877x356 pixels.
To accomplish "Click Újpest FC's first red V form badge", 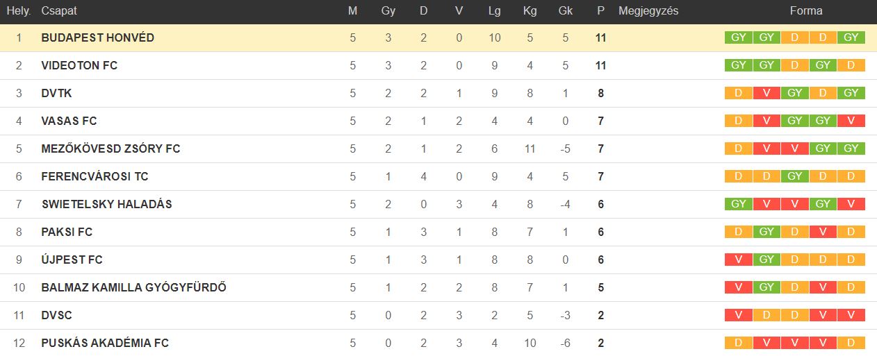I will (738, 260).
